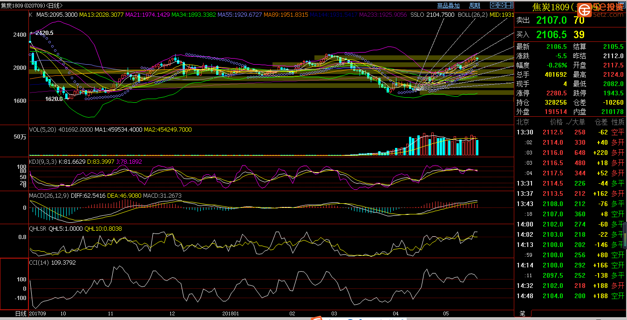
Task: Toggle the side panel layout icon
Action: tap(509, 6)
